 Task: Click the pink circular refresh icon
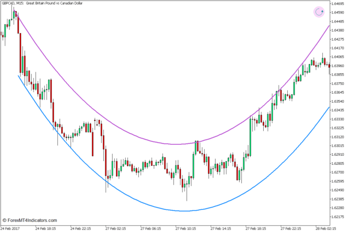click(x=319, y=12)
